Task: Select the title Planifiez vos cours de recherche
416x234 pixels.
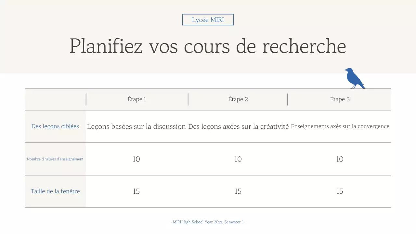Action: tap(208, 46)
